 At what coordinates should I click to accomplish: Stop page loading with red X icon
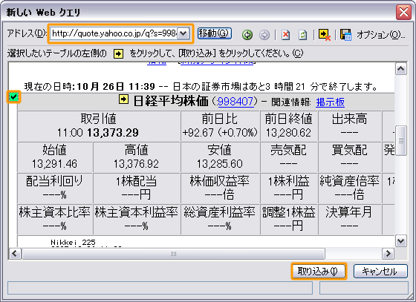pos(285,35)
